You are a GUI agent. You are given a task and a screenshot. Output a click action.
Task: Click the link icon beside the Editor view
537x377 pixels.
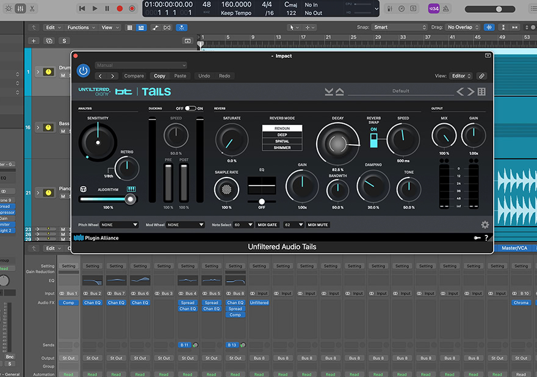point(481,76)
